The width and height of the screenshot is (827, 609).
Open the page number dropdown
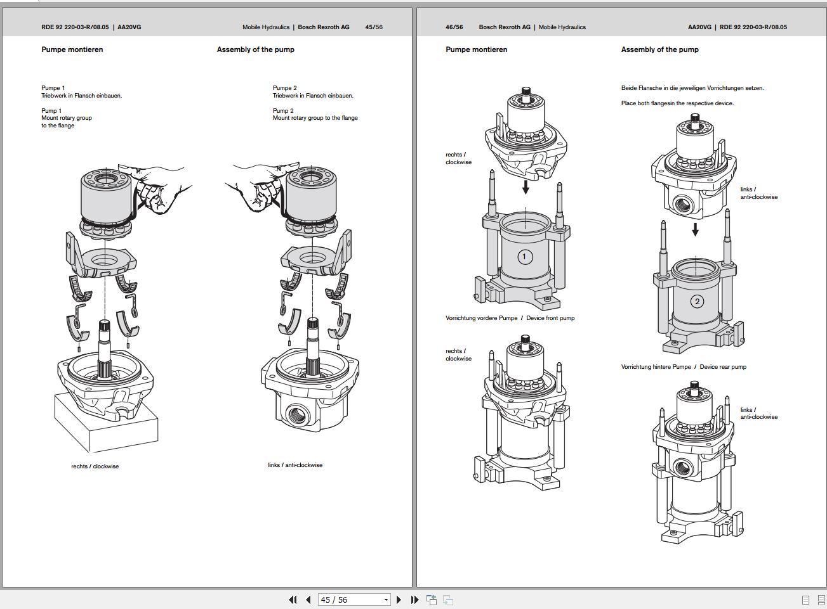pos(385,599)
